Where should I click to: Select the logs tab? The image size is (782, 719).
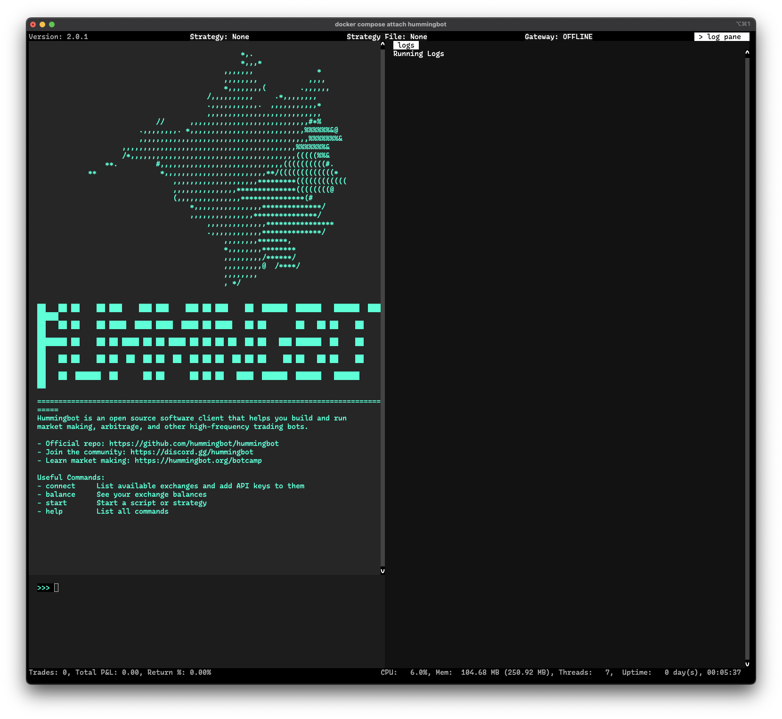[x=406, y=45]
